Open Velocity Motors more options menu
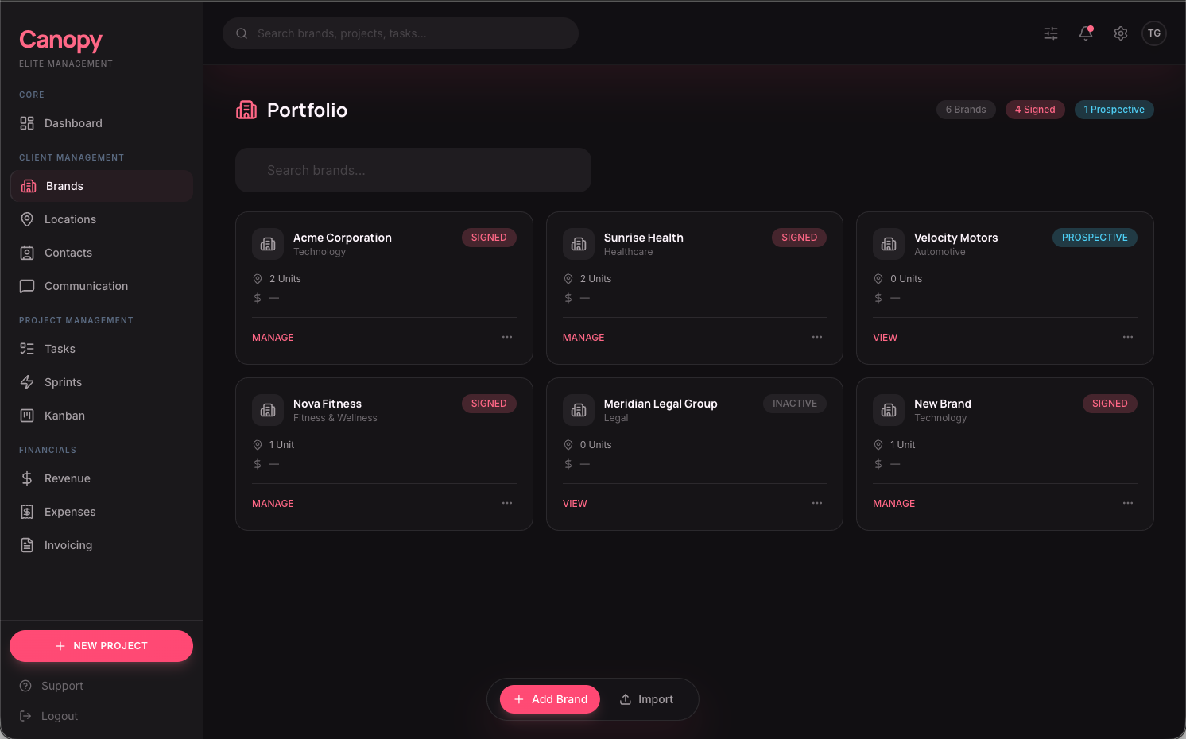The width and height of the screenshot is (1186, 739). [1128, 337]
